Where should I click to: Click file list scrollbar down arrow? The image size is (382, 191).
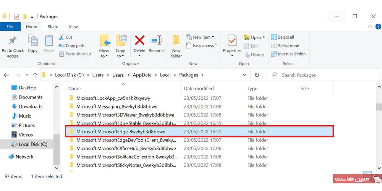[x=379, y=168]
